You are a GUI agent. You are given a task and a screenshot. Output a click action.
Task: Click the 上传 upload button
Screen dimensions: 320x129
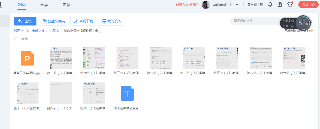click(x=25, y=21)
